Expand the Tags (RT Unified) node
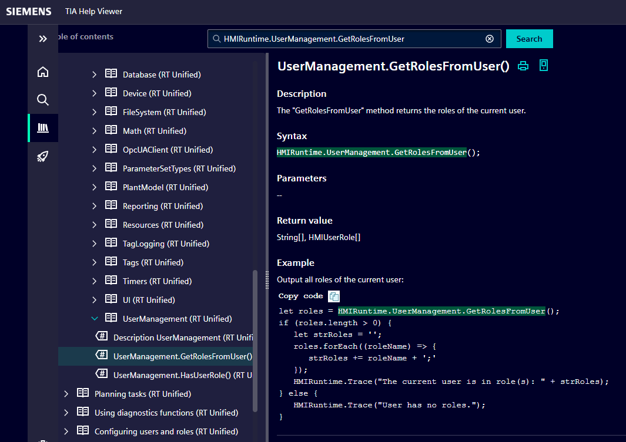The width and height of the screenshot is (626, 442). point(94,262)
